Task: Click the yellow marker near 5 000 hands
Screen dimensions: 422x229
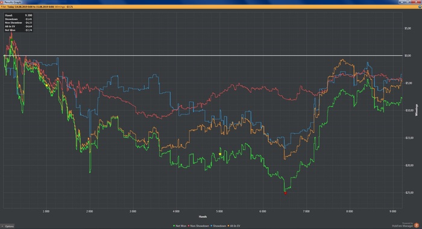Action: click(220, 154)
